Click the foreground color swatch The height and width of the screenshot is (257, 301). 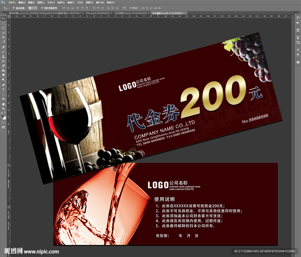tap(2, 116)
